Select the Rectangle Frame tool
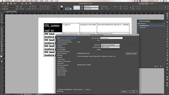This screenshot has width=169, height=95. [x=2, y=33]
